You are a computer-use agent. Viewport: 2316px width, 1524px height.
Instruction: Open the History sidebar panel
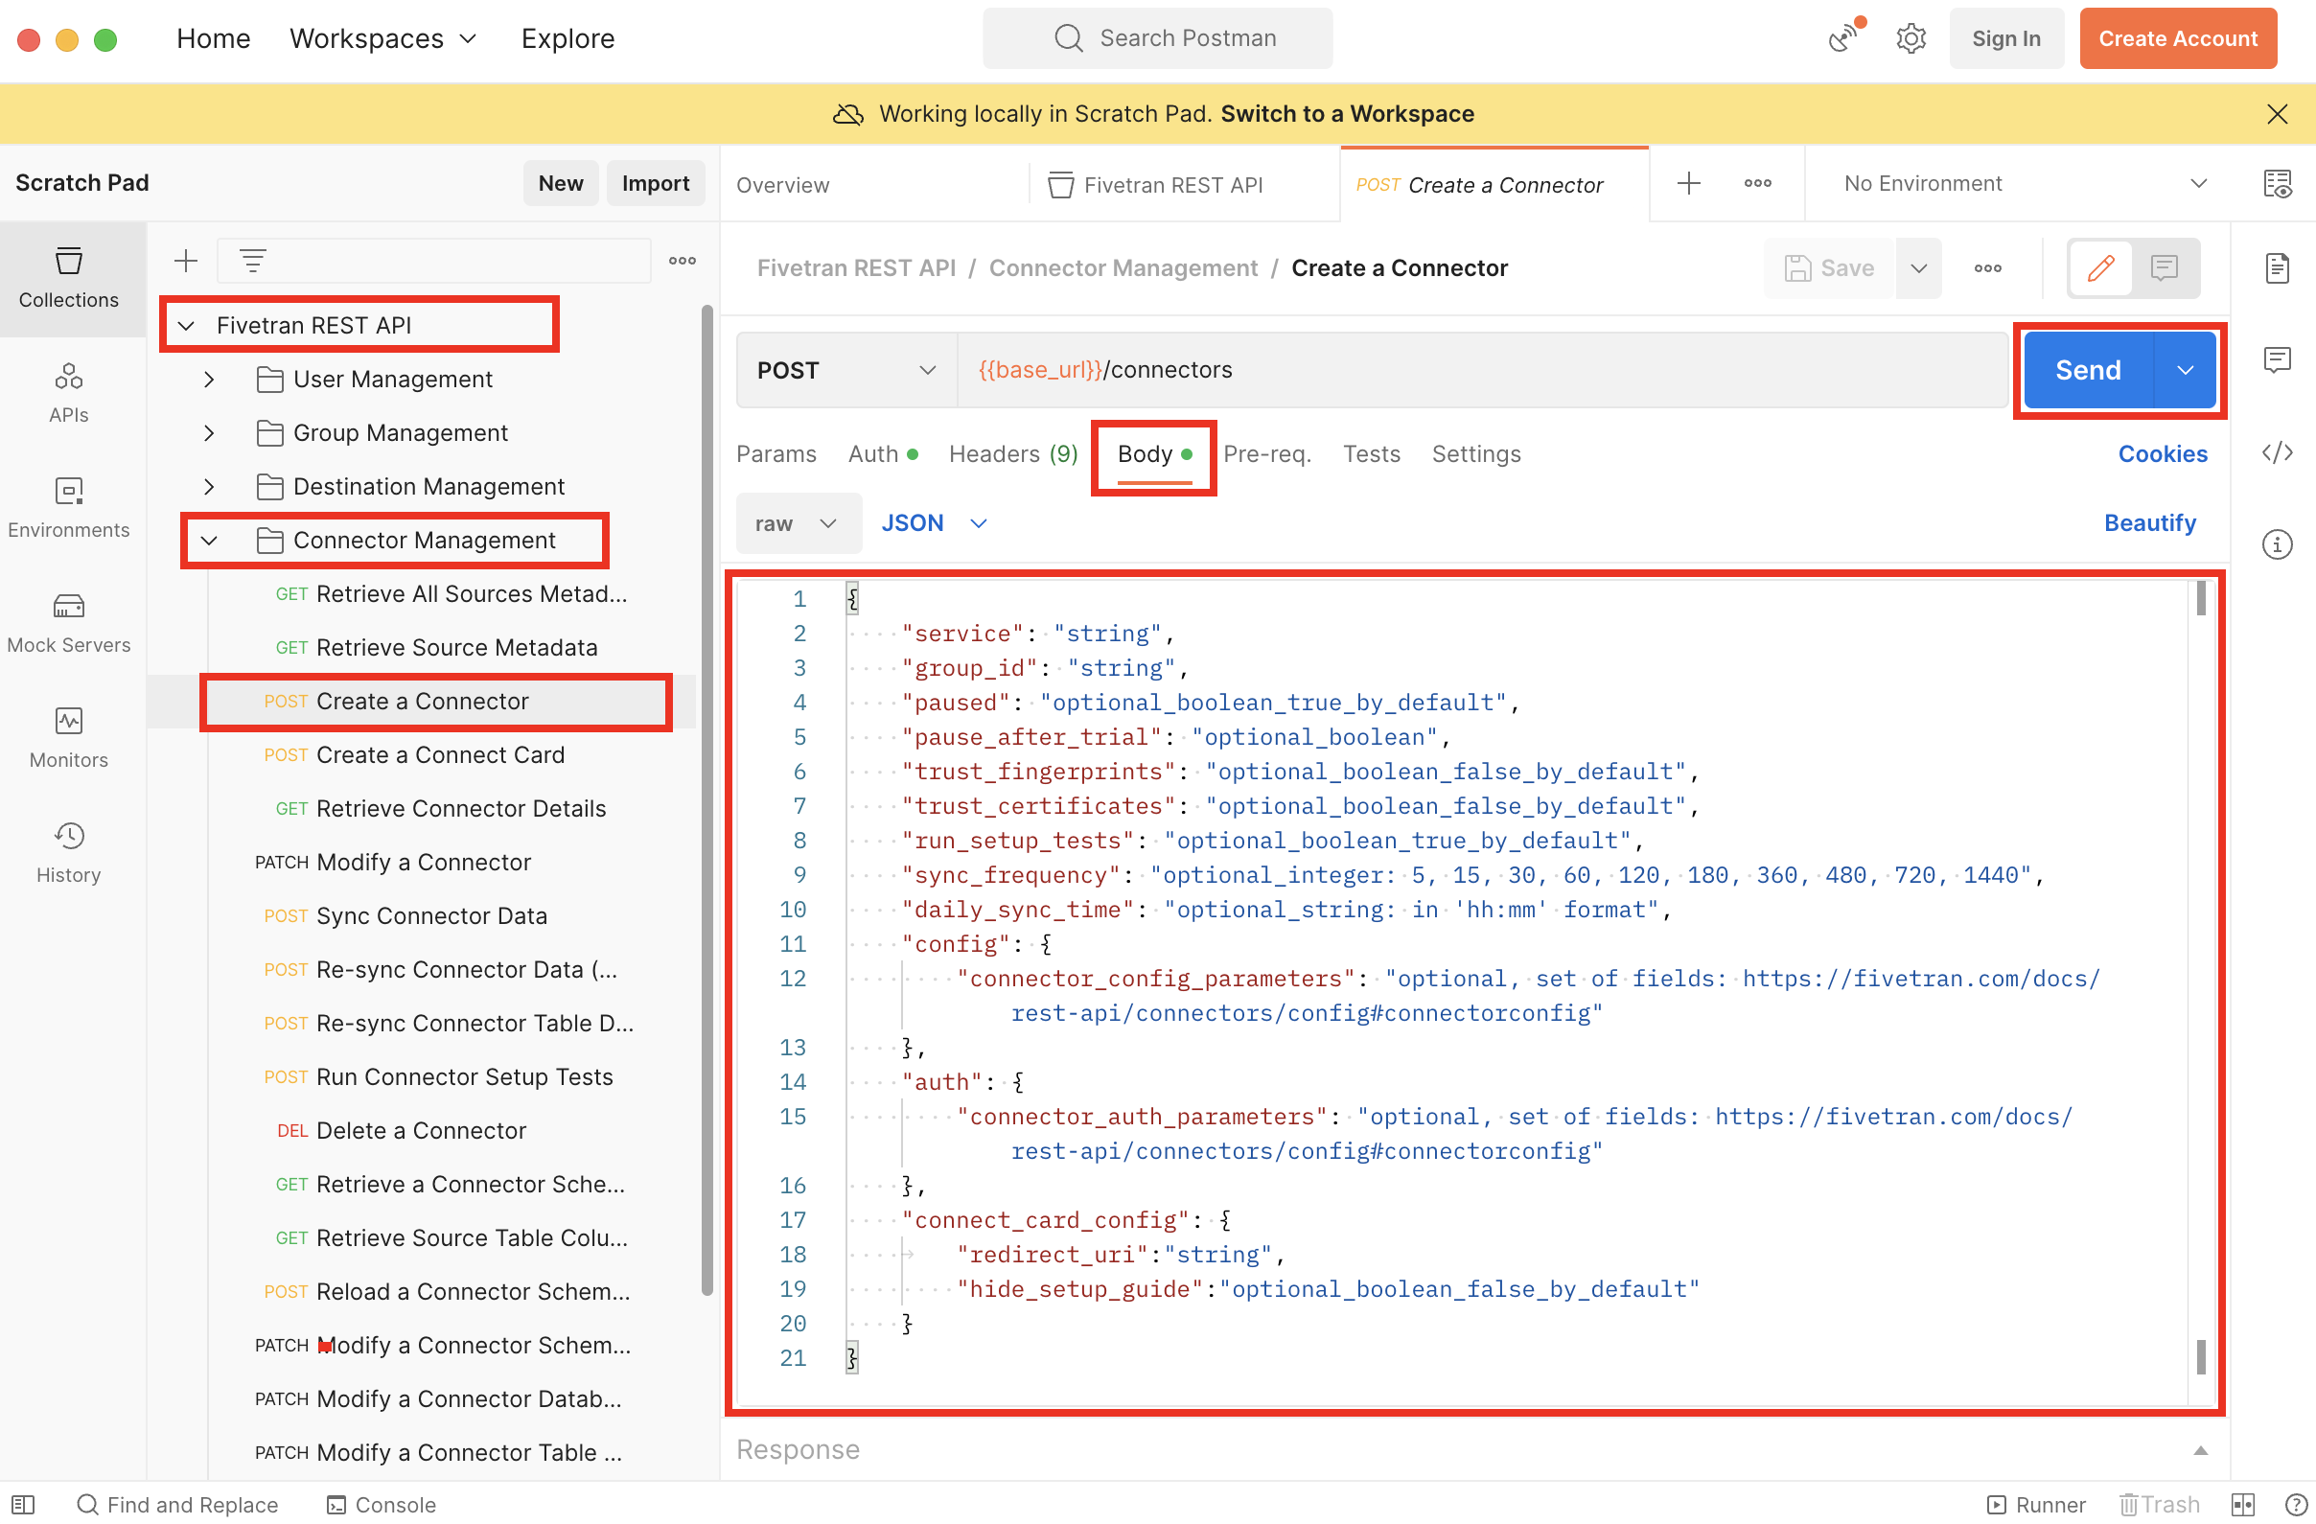[x=68, y=852]
